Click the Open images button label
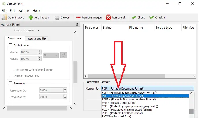This screenshot has width=199, height=118. 16,18
